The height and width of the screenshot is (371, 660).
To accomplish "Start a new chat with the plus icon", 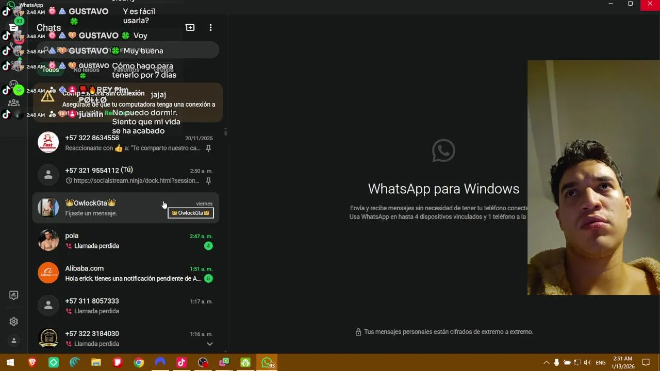I will click(x=190, y=27).
